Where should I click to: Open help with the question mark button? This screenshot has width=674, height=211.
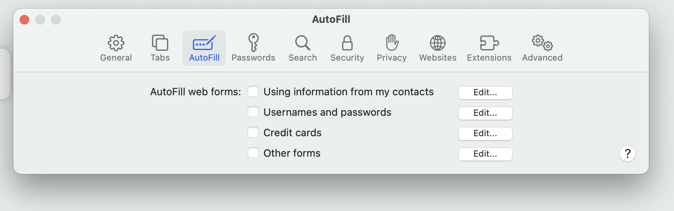point(628,154)
